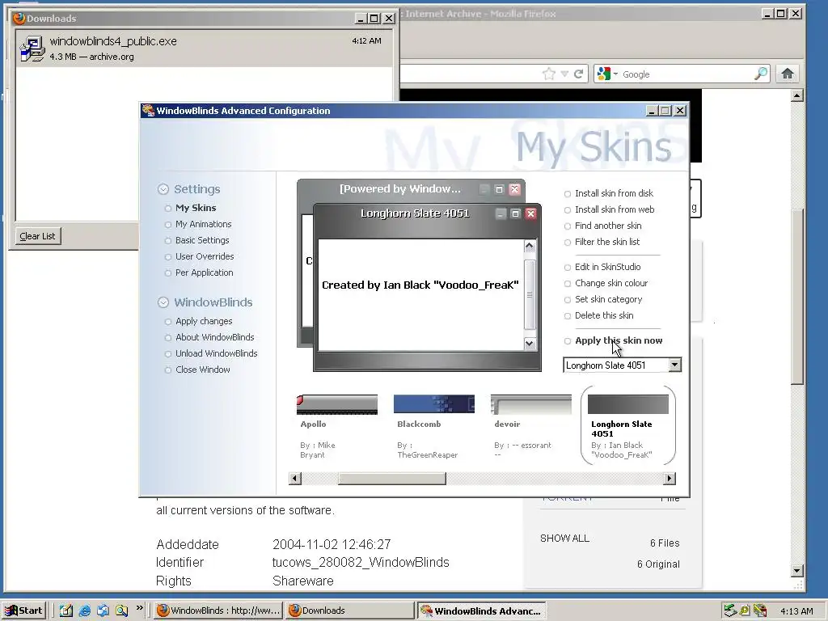Open My Animations settings page
This screenshot has width=828, height=621.
(203, 225)
